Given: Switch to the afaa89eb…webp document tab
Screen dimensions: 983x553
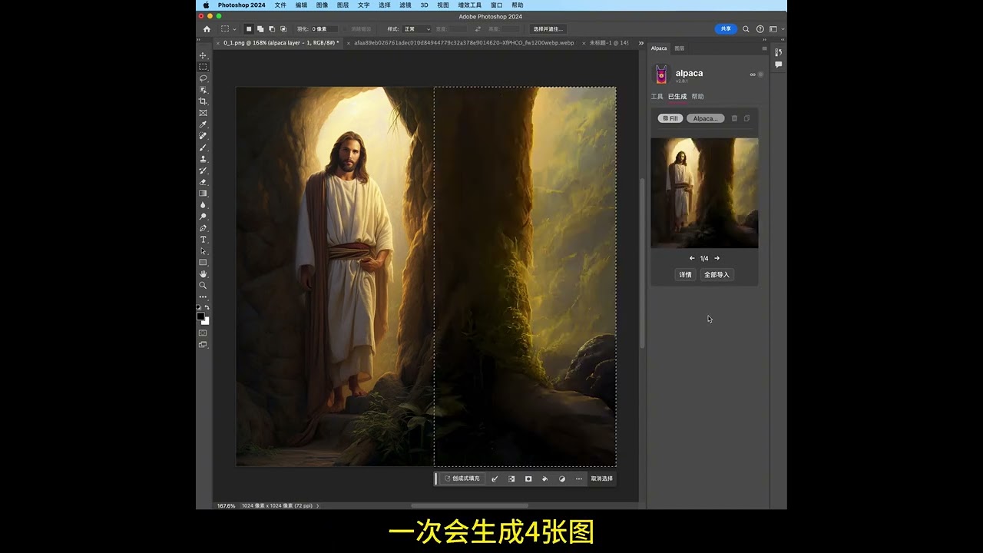Looking at the screenshot, I should tap(464, 43).
